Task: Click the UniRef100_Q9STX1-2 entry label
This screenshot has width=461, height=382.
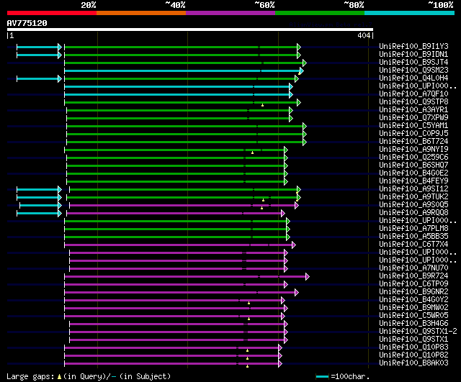Action: pos(418,331)
